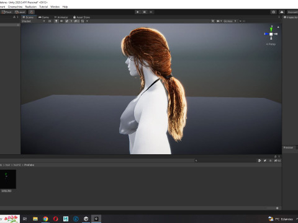The image size is (298, 223).
Task: Open the scene effects dropdown arrow
Action: tap(71, 21)
